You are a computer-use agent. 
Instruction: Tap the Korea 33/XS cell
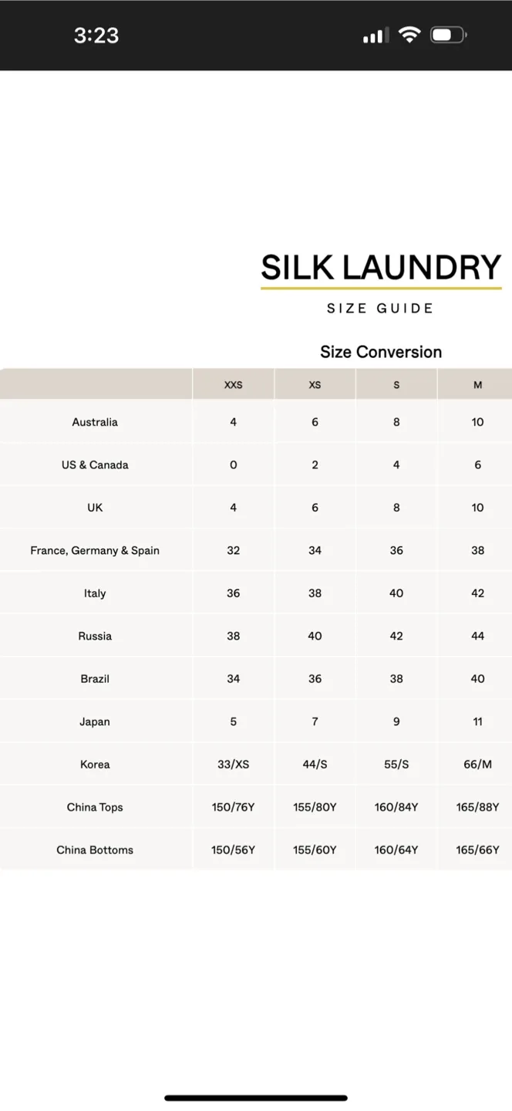233,765
